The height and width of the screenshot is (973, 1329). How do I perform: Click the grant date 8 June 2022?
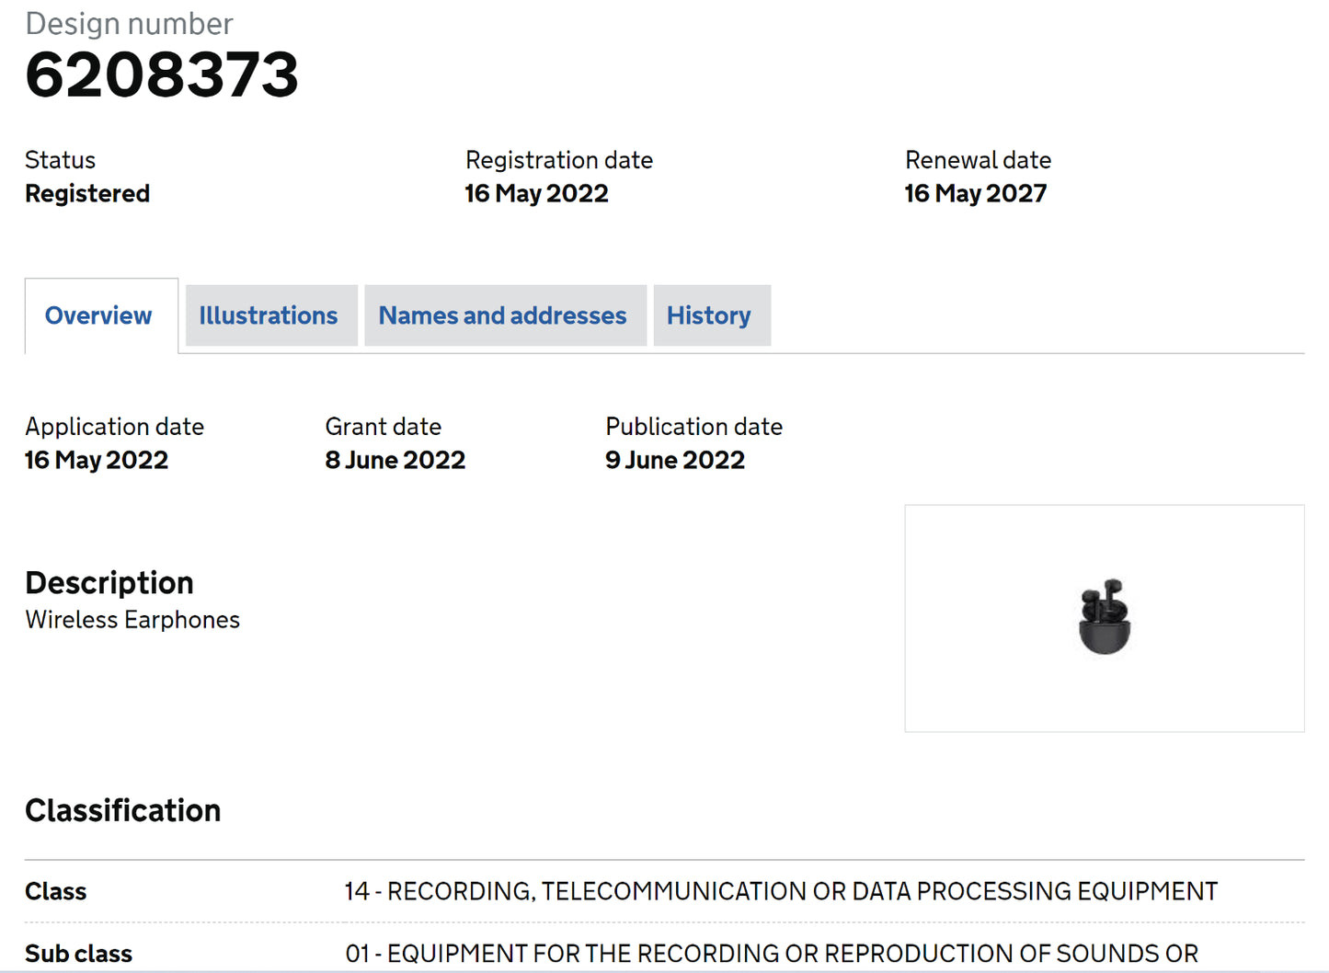[395, 460]
